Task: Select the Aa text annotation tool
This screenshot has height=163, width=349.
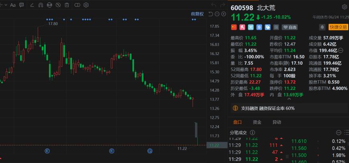Action: coord(13,5)
